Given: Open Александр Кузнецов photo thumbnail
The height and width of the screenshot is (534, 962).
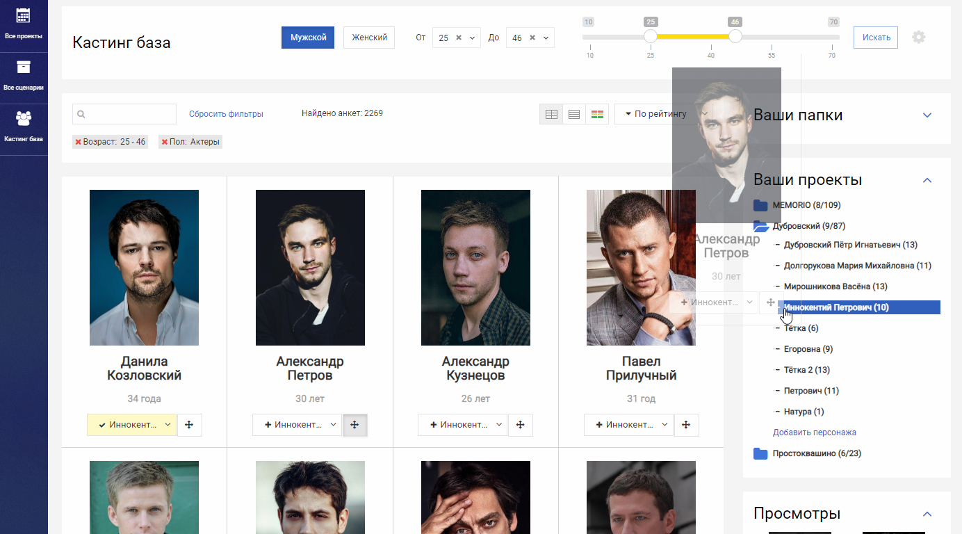Looking at the screenshot, I should tap(475, 268).
